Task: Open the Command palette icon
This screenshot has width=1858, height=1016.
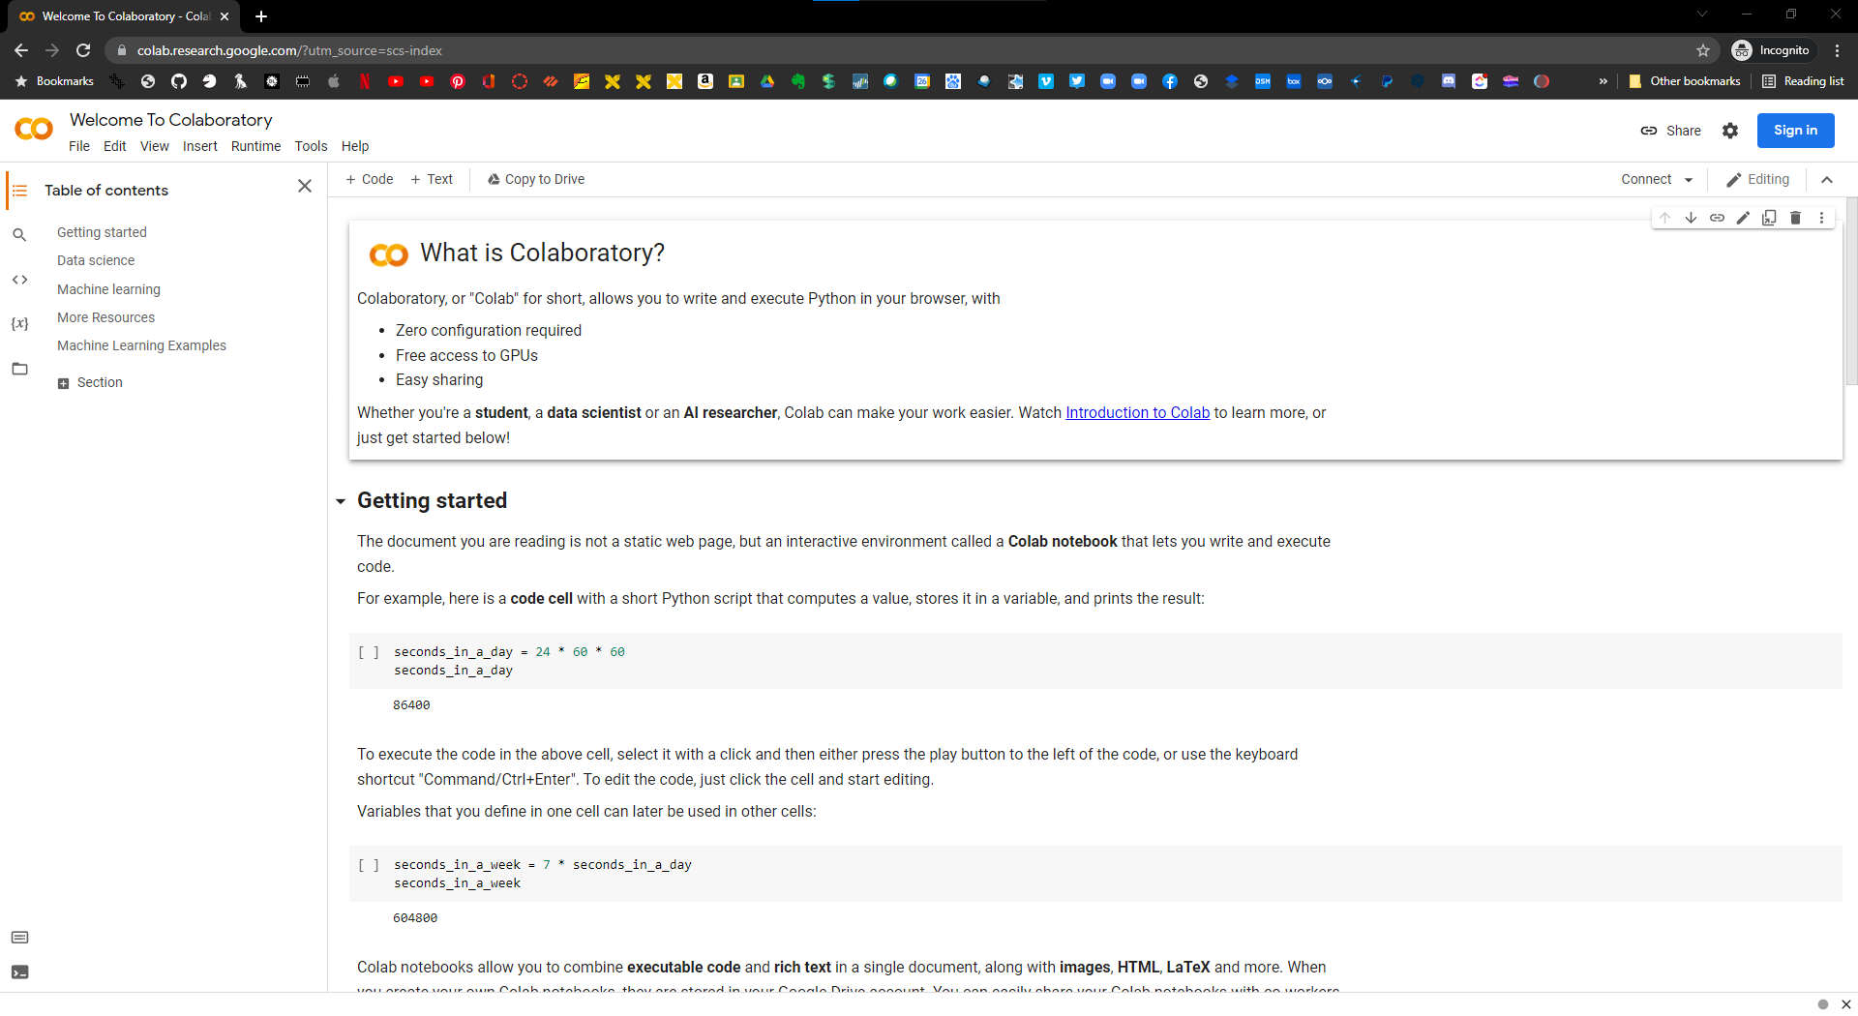Action: point(19,938)
